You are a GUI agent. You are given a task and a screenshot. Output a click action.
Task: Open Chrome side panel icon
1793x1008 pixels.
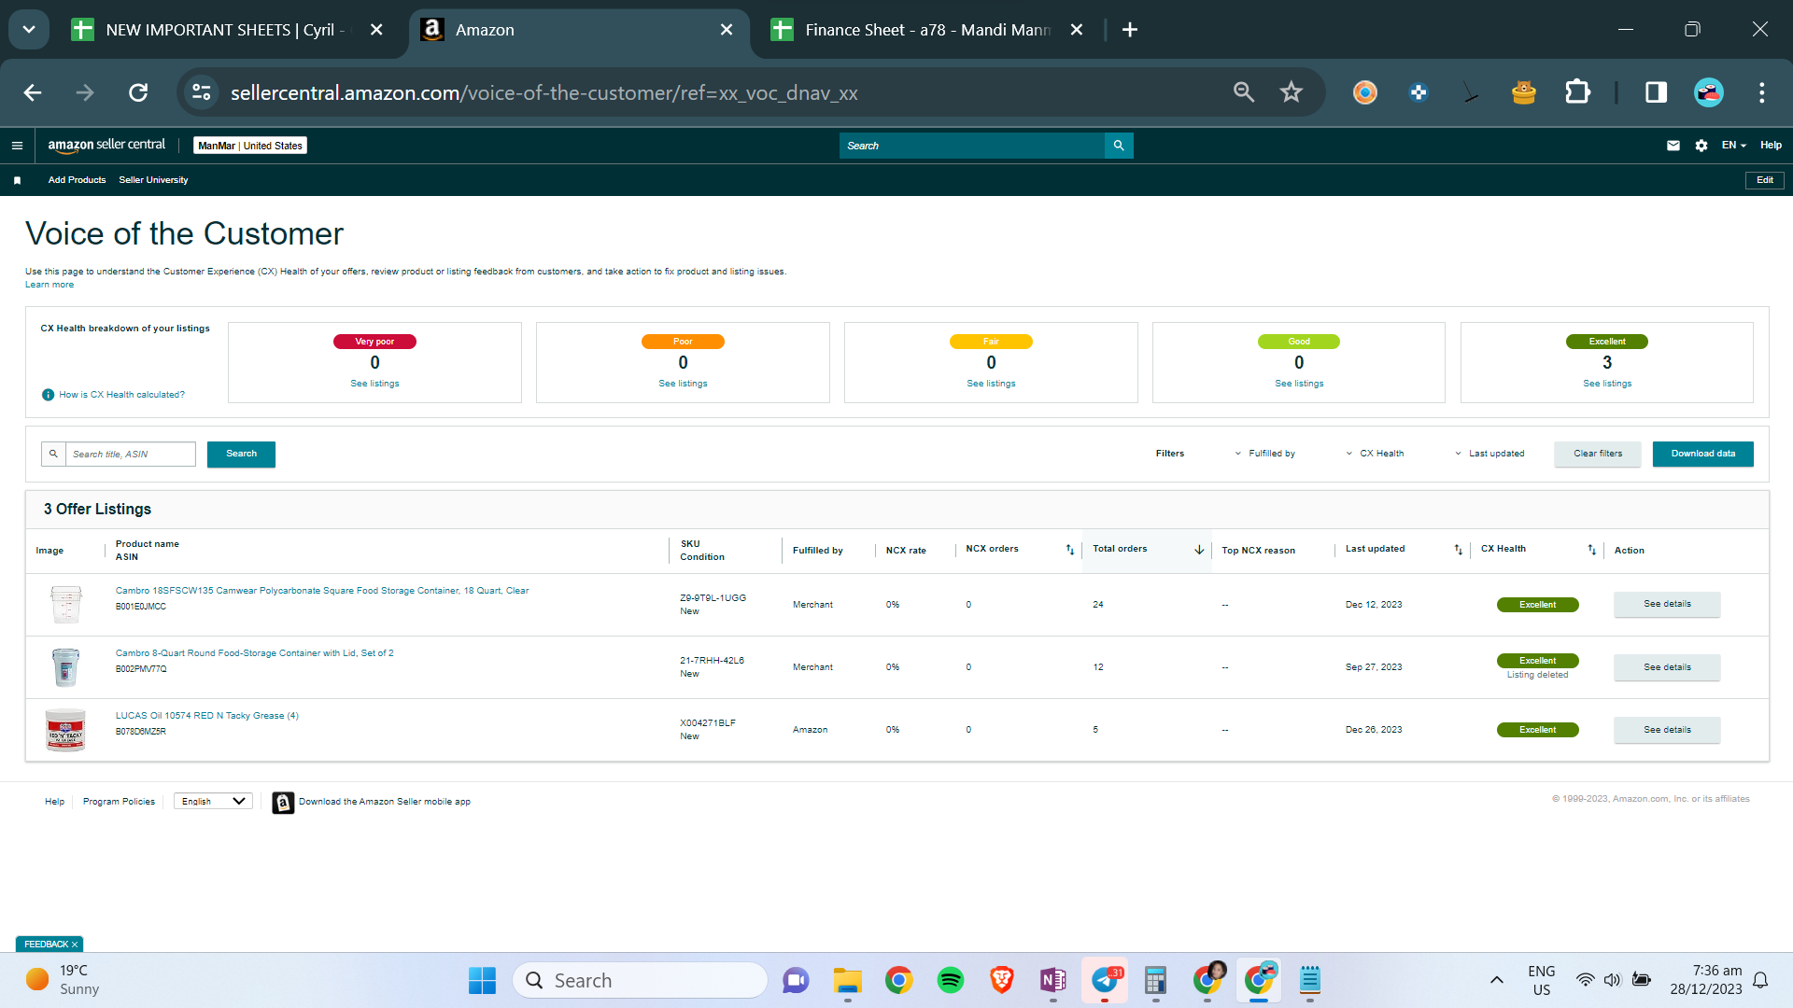(x=1656, y=92)
